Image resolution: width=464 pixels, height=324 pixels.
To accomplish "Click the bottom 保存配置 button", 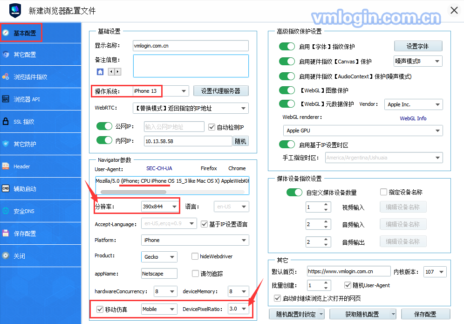I will point(425,314).
